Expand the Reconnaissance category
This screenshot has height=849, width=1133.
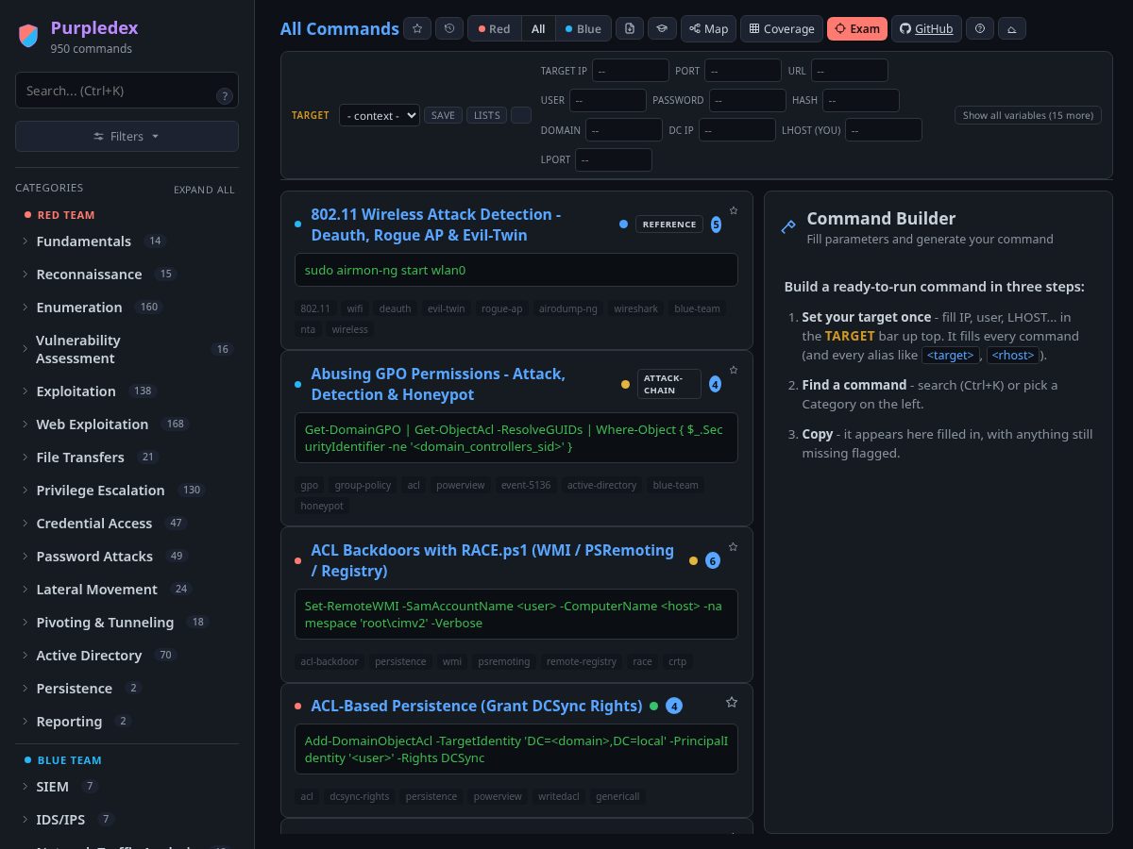[x=127, y=275]
